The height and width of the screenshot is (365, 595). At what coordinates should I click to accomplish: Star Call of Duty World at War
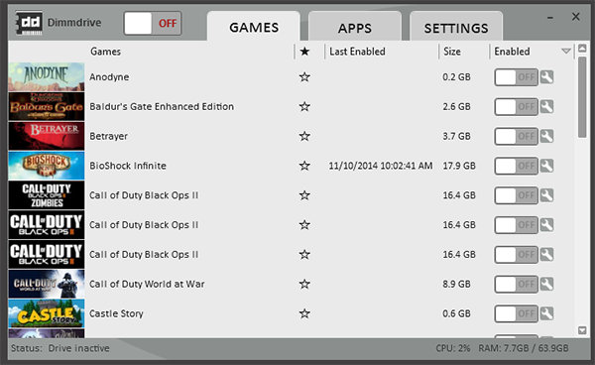pyautogui.click(x=304, y=284)
